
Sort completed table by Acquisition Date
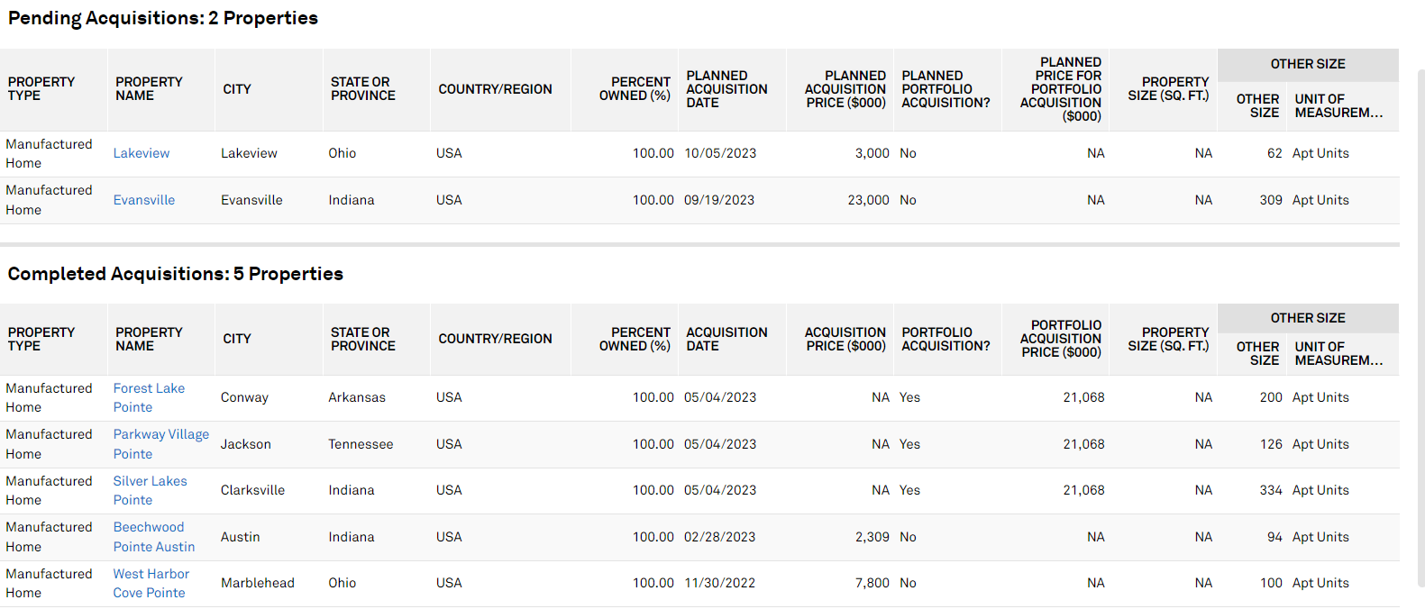click(726, 339)
